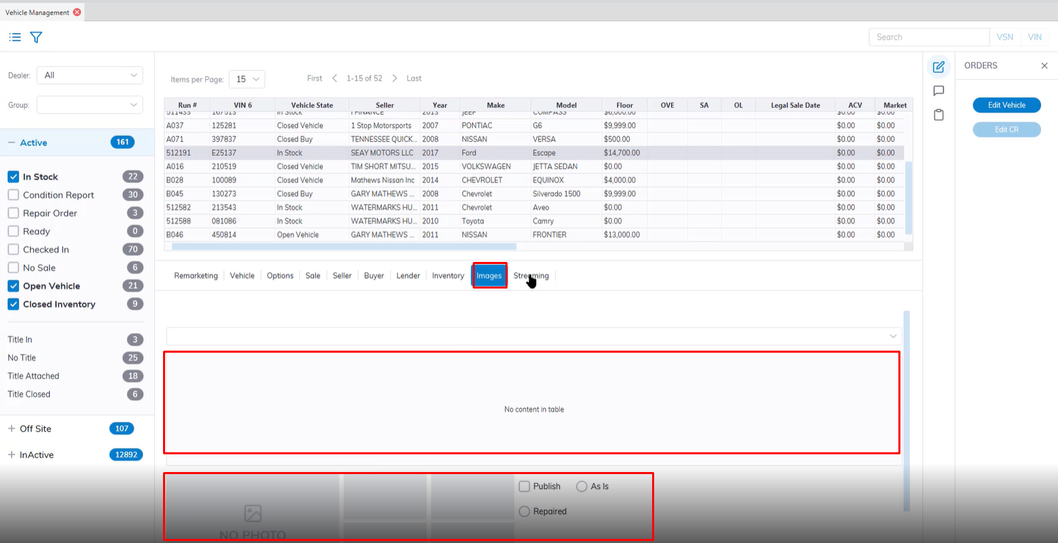Go to previous page arrow
1058x543 pixels.
point(334,78)
